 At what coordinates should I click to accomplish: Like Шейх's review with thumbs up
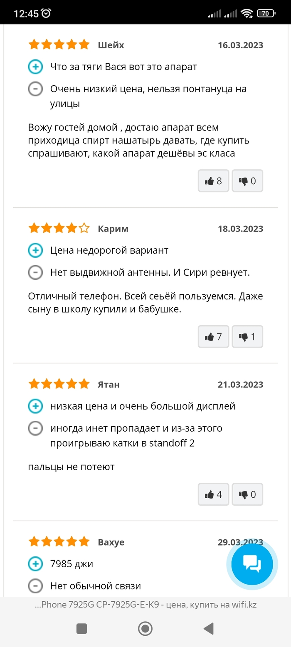pos(213,181)
